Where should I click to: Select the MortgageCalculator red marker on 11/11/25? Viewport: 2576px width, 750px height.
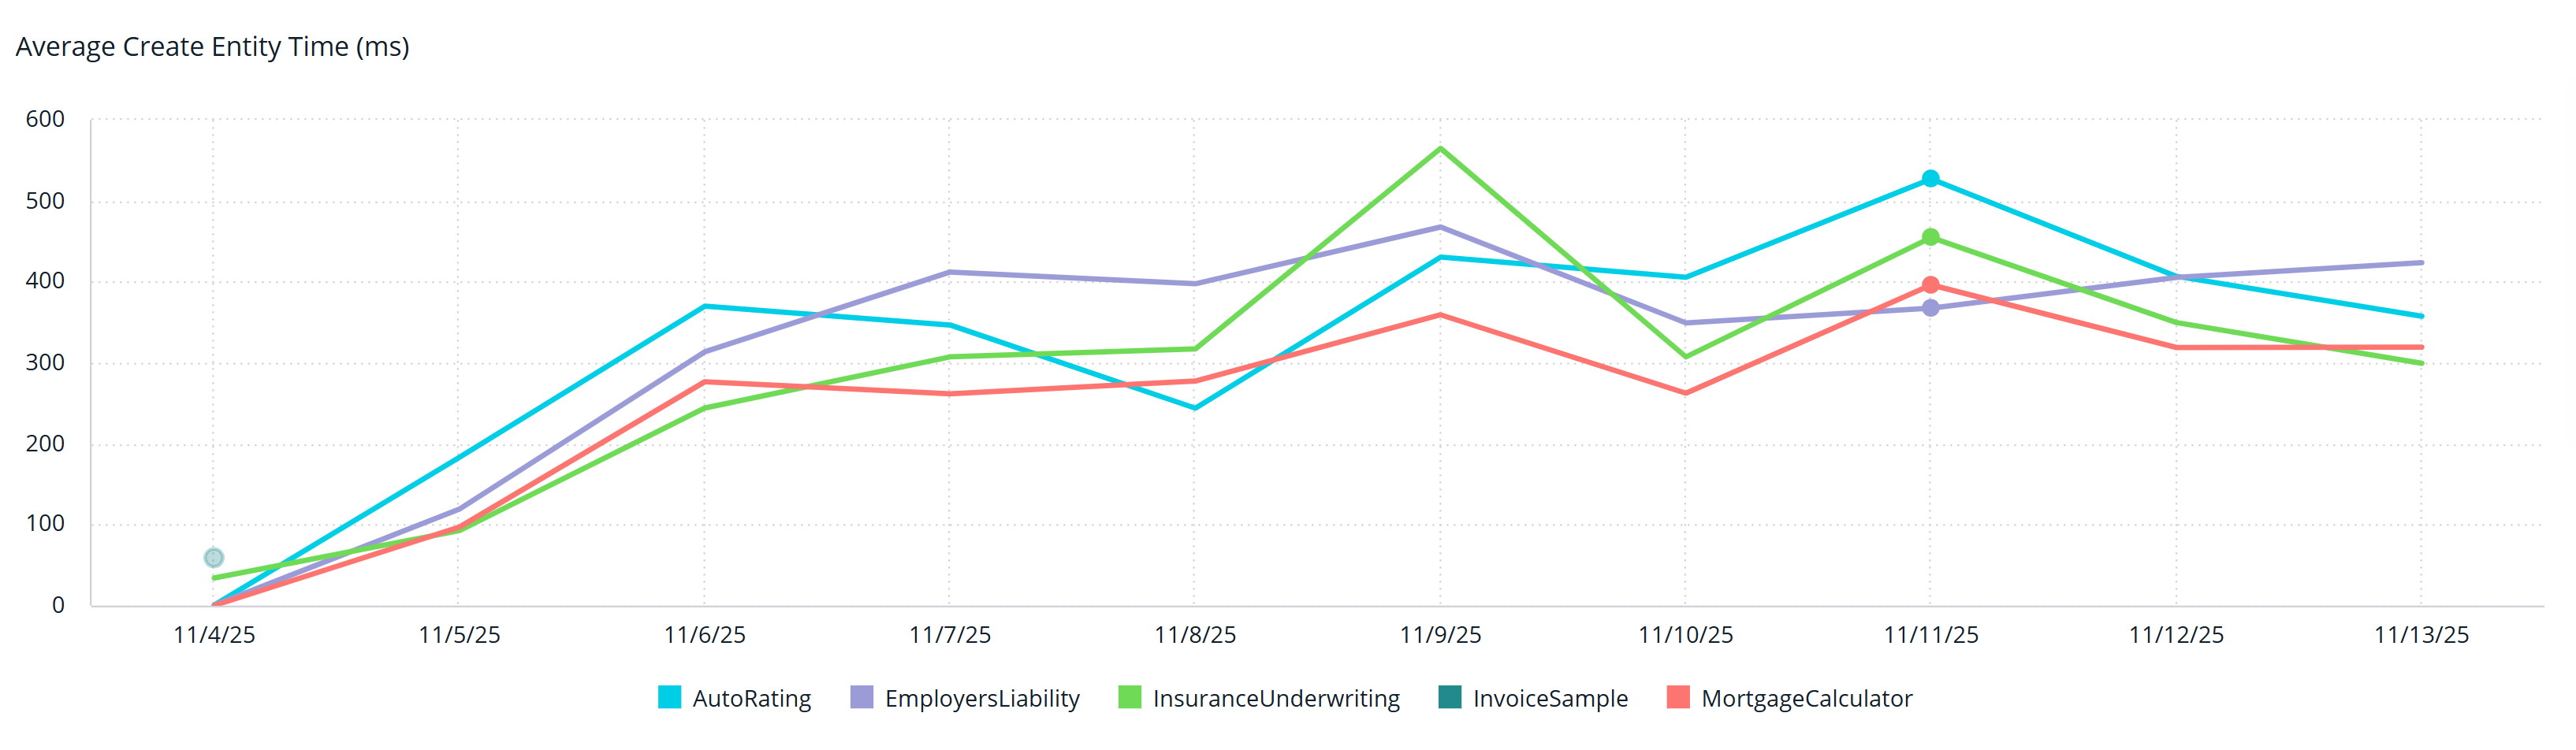[1930, 285]
